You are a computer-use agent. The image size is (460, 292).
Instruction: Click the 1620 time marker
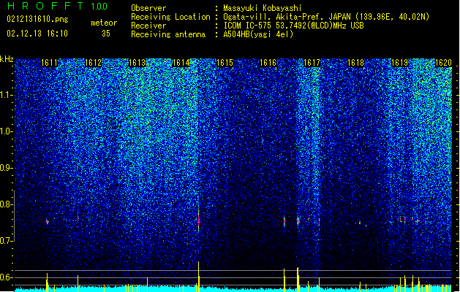tap(443, 63)
